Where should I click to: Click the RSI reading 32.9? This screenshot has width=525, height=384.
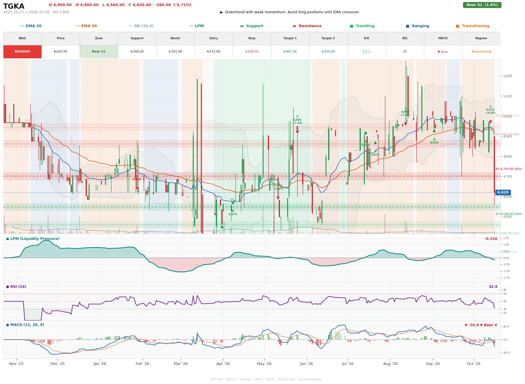493,287
